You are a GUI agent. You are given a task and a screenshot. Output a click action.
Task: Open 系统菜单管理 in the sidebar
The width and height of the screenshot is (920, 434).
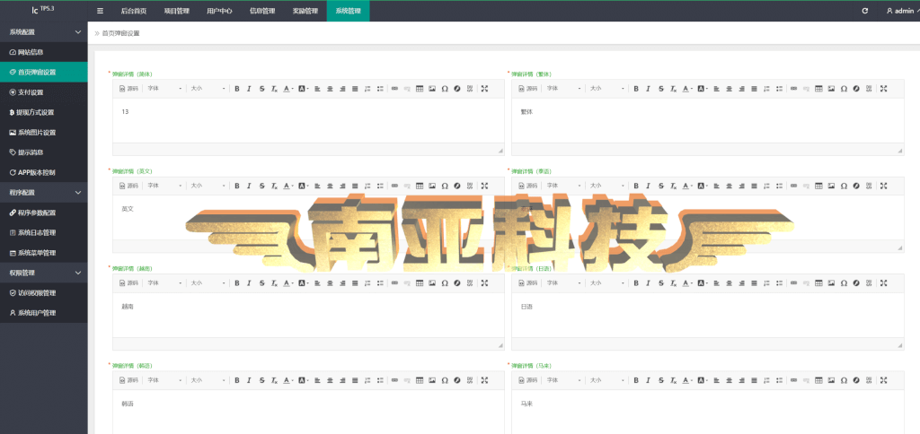pos(44,253)
